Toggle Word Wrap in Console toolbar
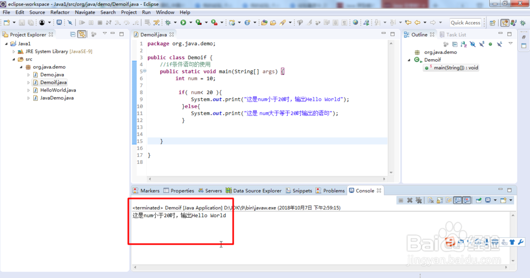This screenshot has height=278, width=530. point(448,200)
